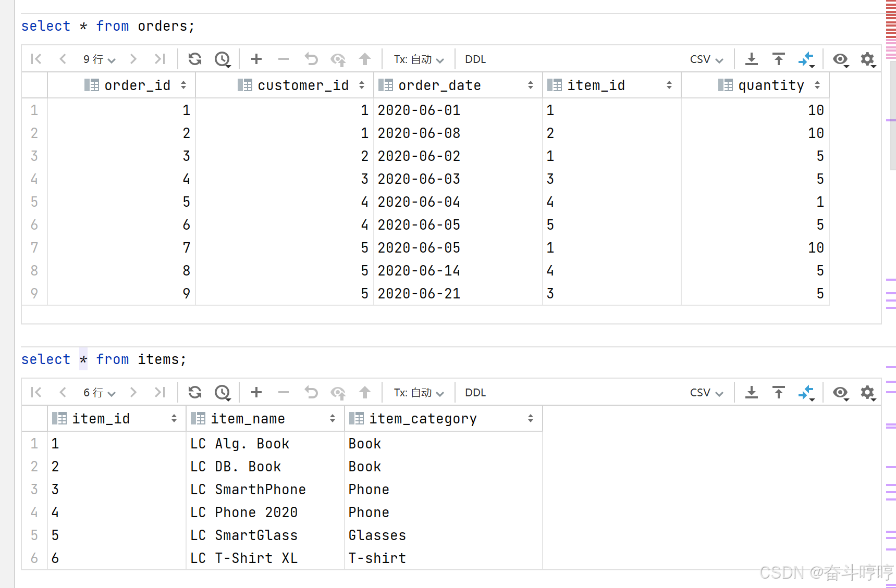Compare orders result with blue arrows icon

(x=806, y=59)
